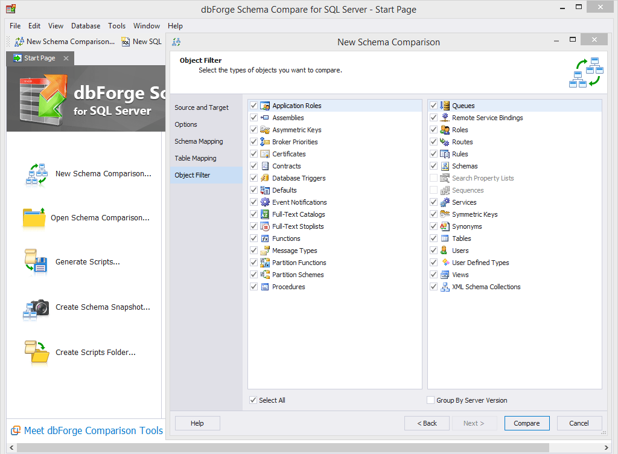This screenshot has width=618, height=454.
Task: Uncheck the Select All checkbox
Action: tap(253, 400)
